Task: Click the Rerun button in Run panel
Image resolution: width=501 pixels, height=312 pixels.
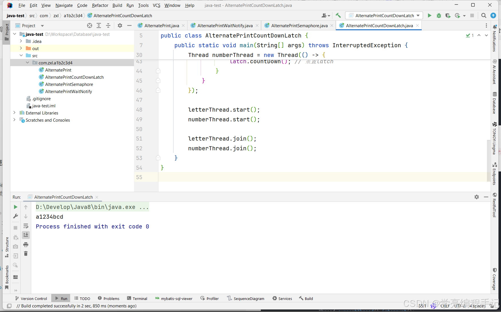Action: (x=16, y=207)
